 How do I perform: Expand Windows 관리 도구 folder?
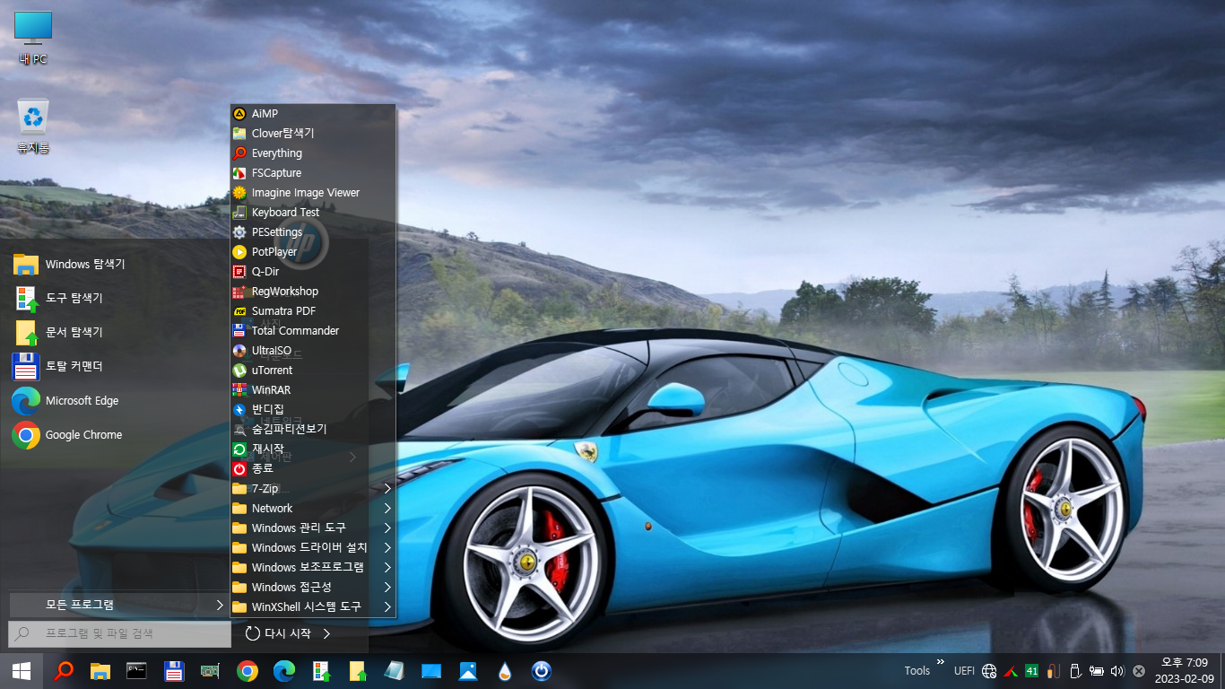coord(312,528)
